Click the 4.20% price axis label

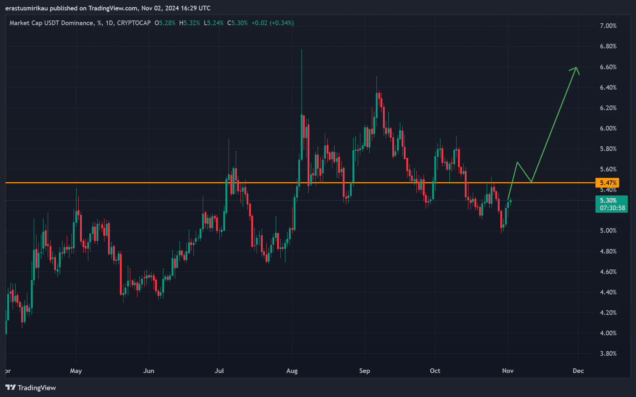(608, 313)
